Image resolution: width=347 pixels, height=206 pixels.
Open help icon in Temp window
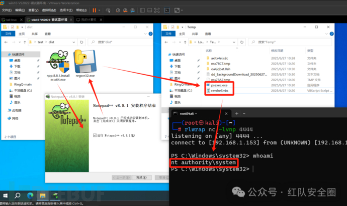331,34
